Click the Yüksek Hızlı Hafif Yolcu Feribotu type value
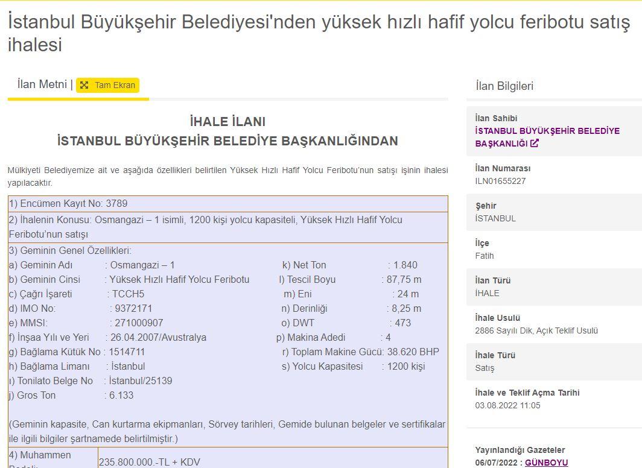 [179, 279]
